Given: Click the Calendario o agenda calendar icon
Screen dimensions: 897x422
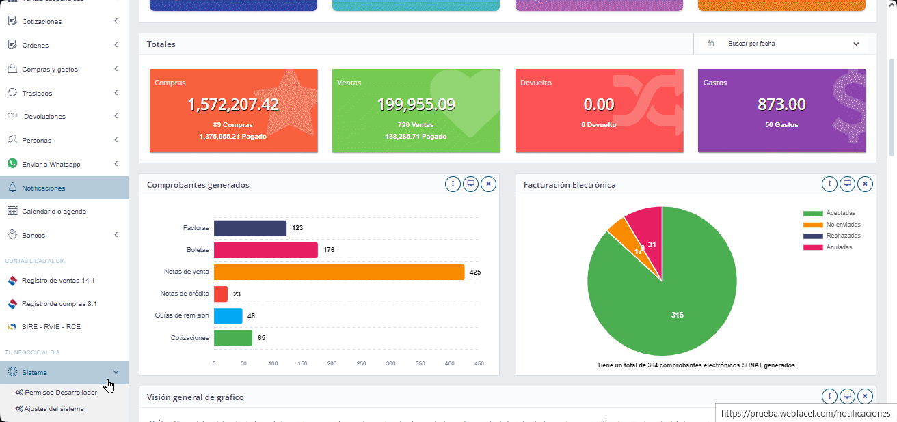Looking at the screenshot, I should (12, 212).
